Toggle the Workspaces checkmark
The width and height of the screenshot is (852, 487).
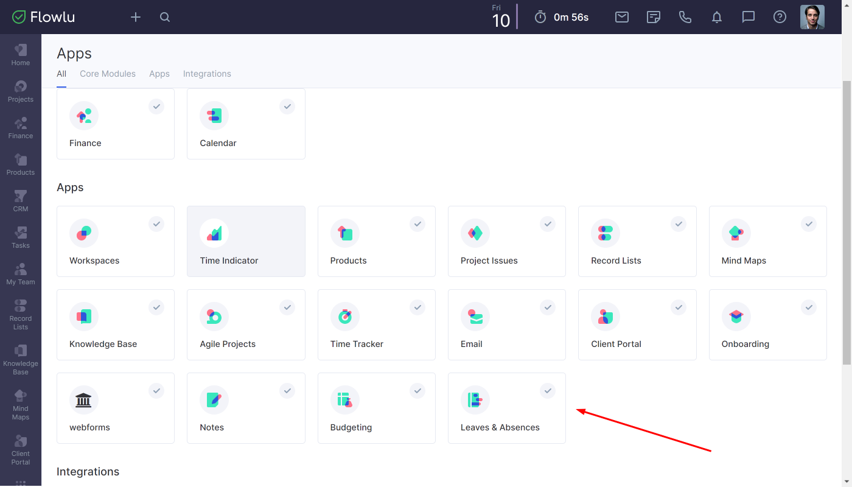(156, 224)
